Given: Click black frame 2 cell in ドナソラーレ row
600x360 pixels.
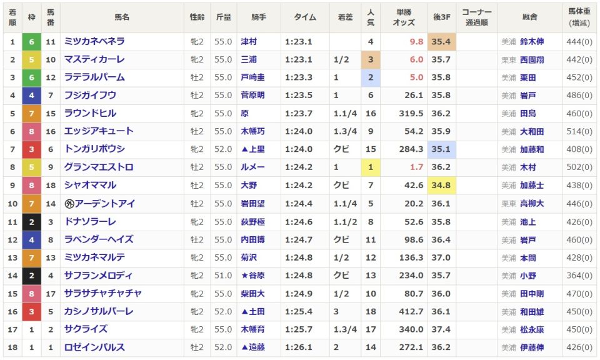Looking at the screenshot, I should pyautogui.click(x=32, y=222).
